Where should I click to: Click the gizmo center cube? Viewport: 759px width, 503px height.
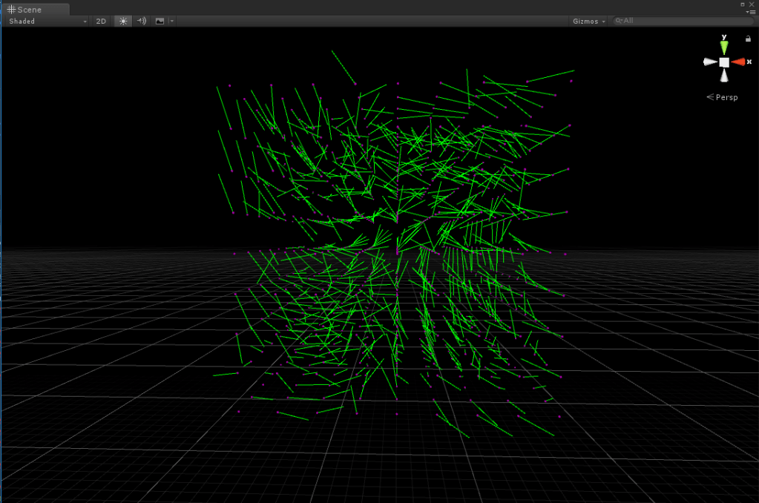(724, 62)
